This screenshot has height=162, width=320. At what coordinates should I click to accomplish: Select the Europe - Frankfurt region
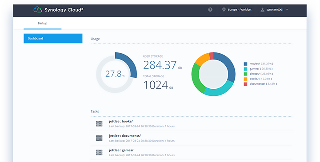click(240, 10)
